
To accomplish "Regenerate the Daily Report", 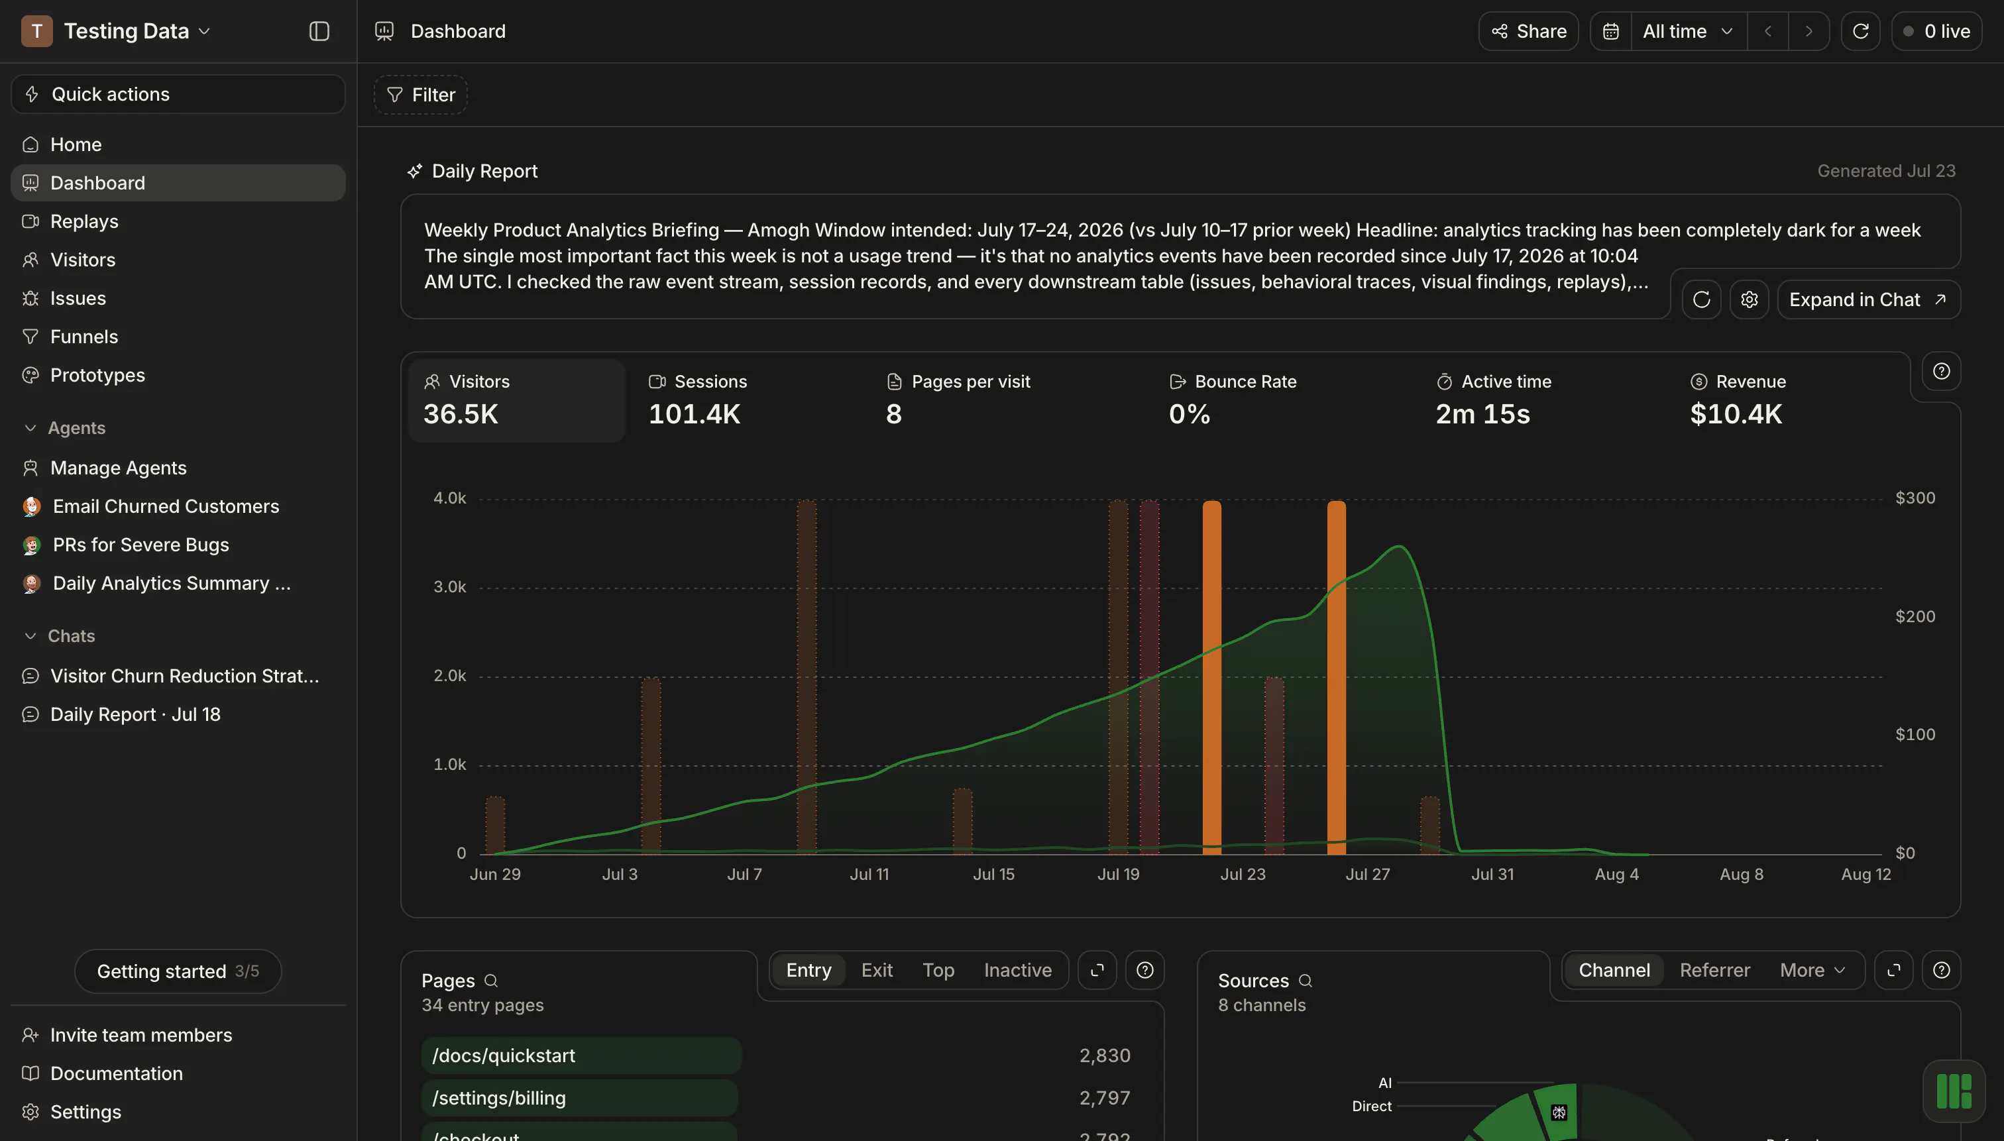I will pos(1702,299).
